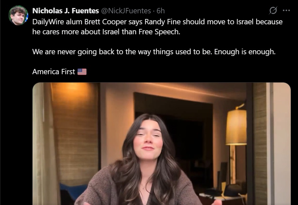Click the word 'DailyWire' in the post
298x205 pixels.
(x=48, y=22)
